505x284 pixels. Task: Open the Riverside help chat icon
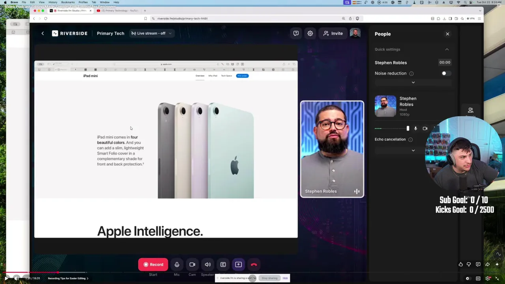tap(296, 34)
